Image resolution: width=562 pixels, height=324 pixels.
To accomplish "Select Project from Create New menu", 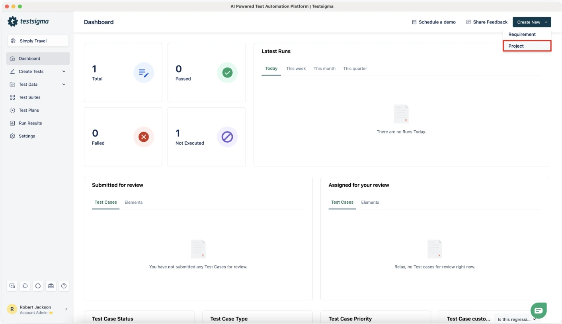I will [527, 46].
